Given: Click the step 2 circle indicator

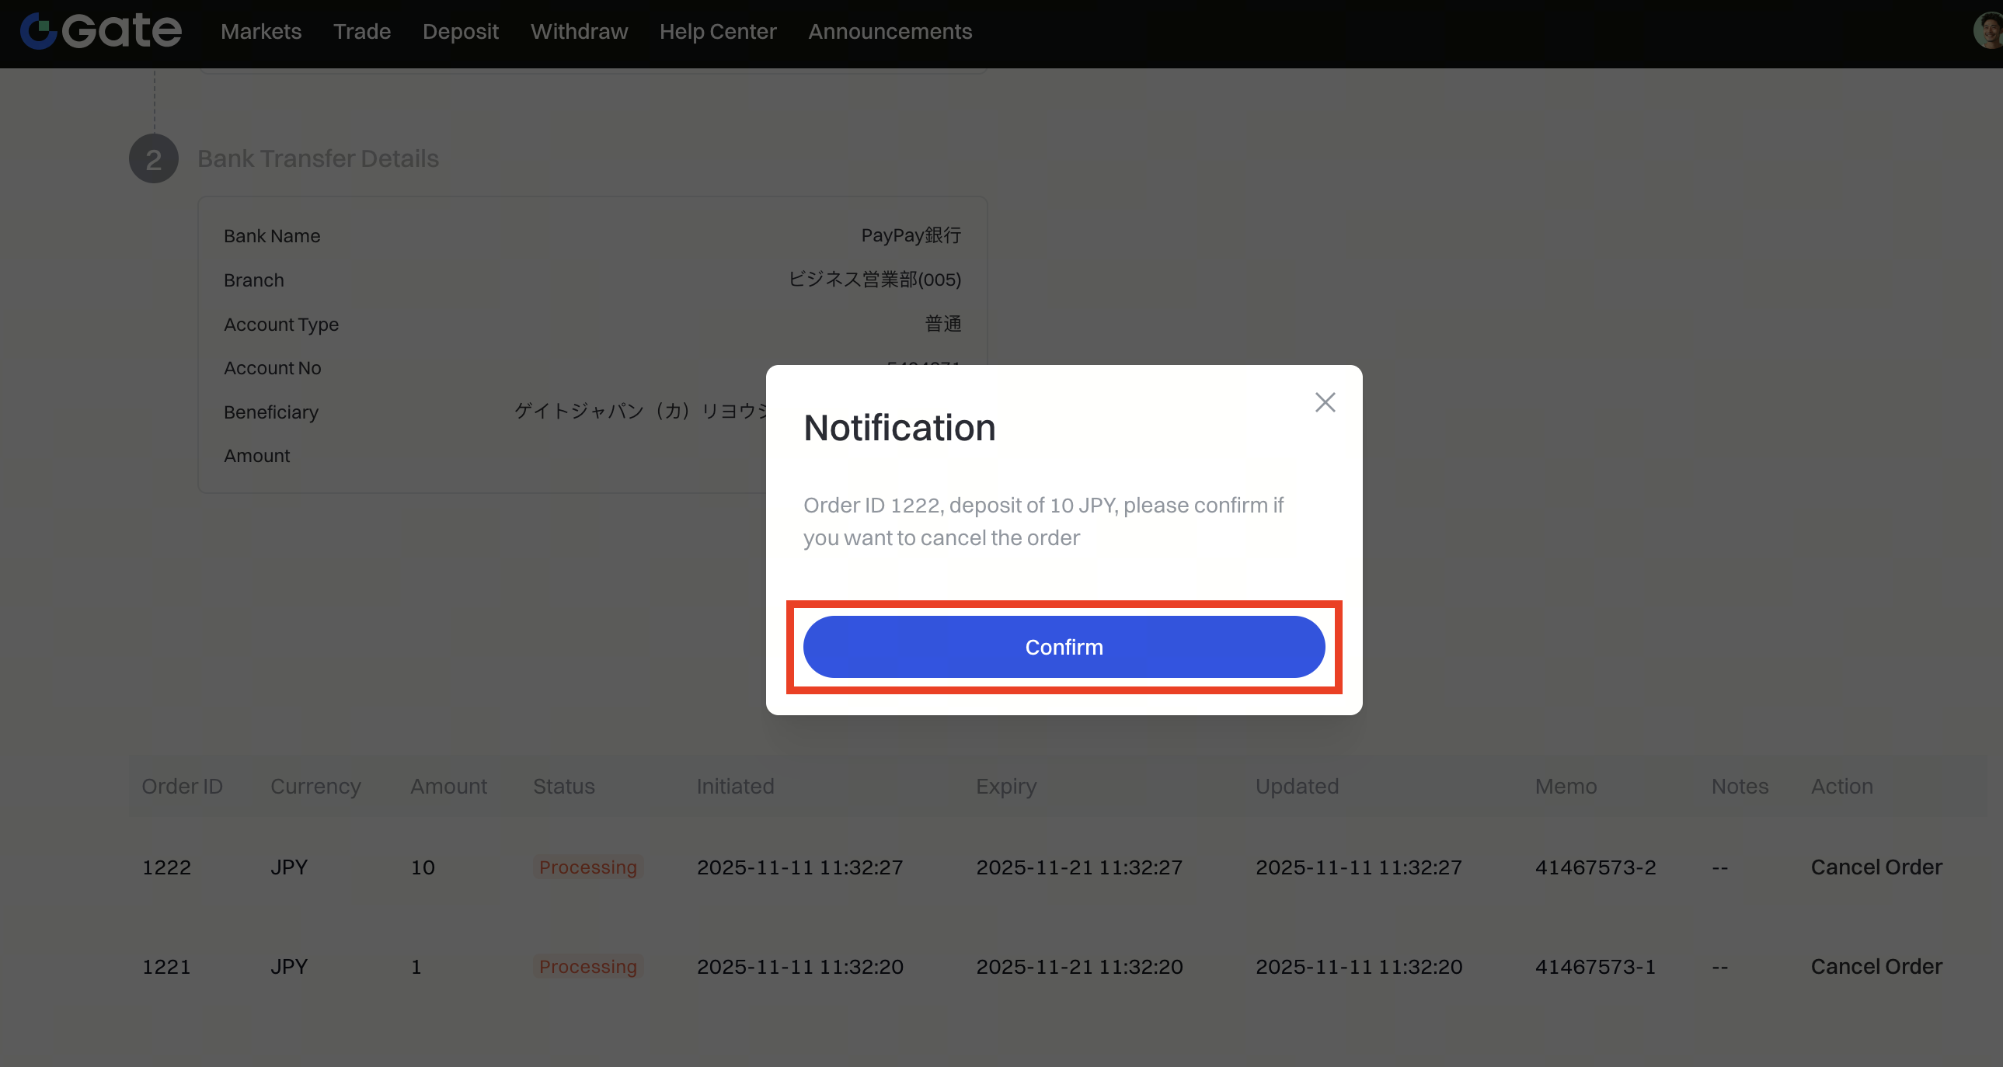Looking at the screenshot, I should pos(153,158).
